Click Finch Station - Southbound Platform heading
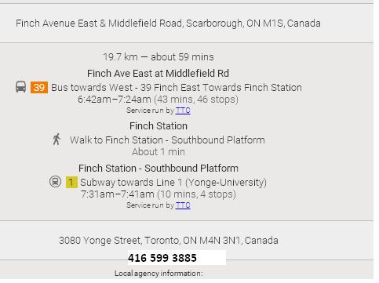Viewport: 379px width, 283px height. 159,169
